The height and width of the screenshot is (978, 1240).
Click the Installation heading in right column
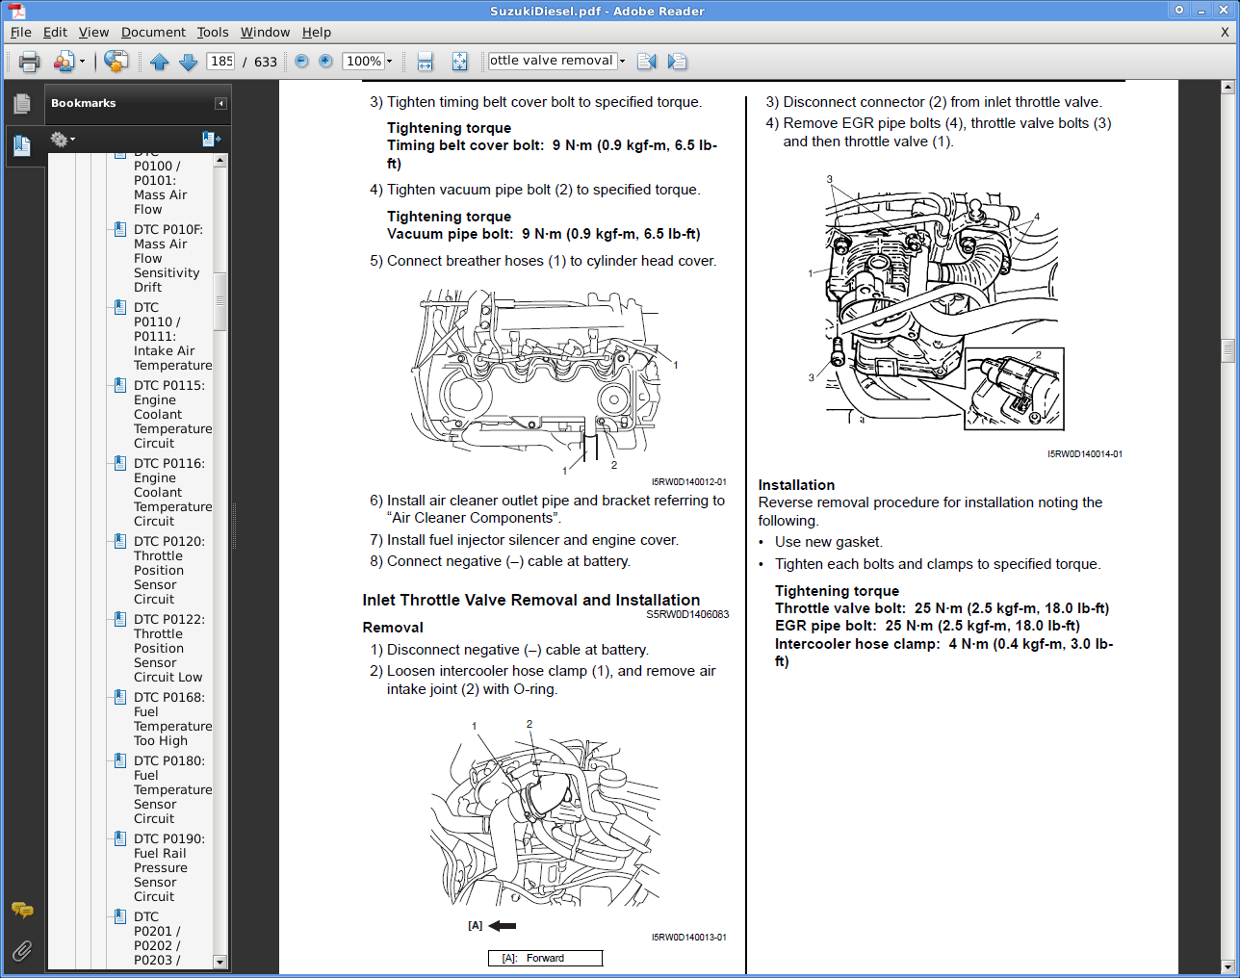pos(796,485)
